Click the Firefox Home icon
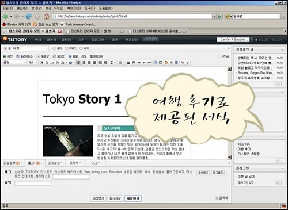The width and height of the screenshot is (288, 210). [47, 16]
